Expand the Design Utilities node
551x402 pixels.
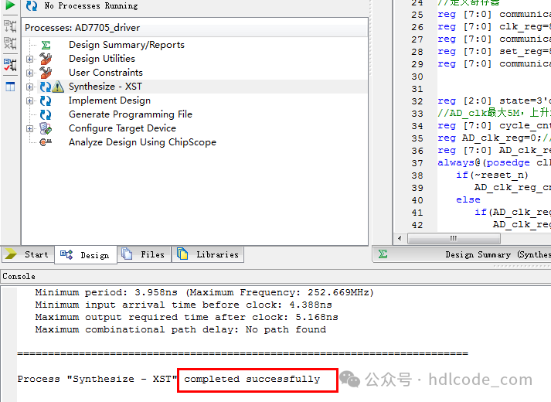[30, 59]
